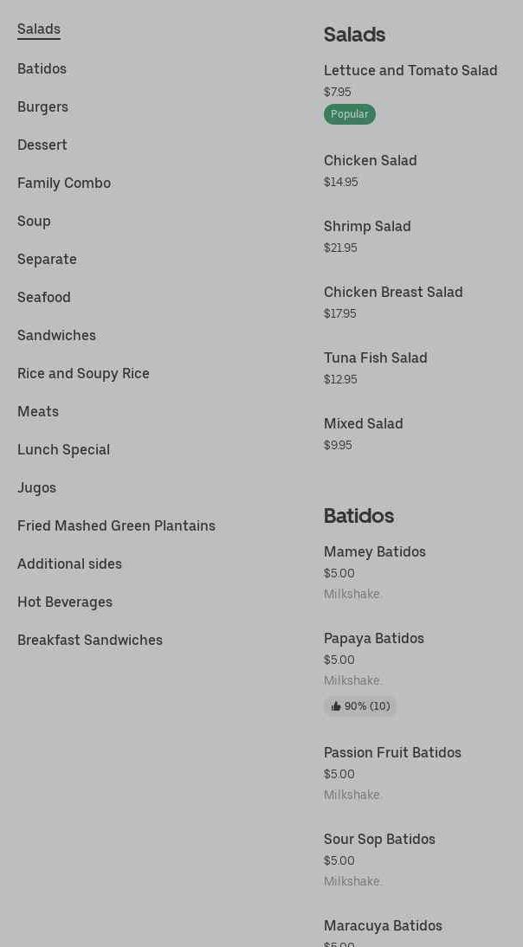Viewport: 523px width, 947px height.
Task: Select the Tuna Fish Salad item
Action: click(x=376, y=358)
